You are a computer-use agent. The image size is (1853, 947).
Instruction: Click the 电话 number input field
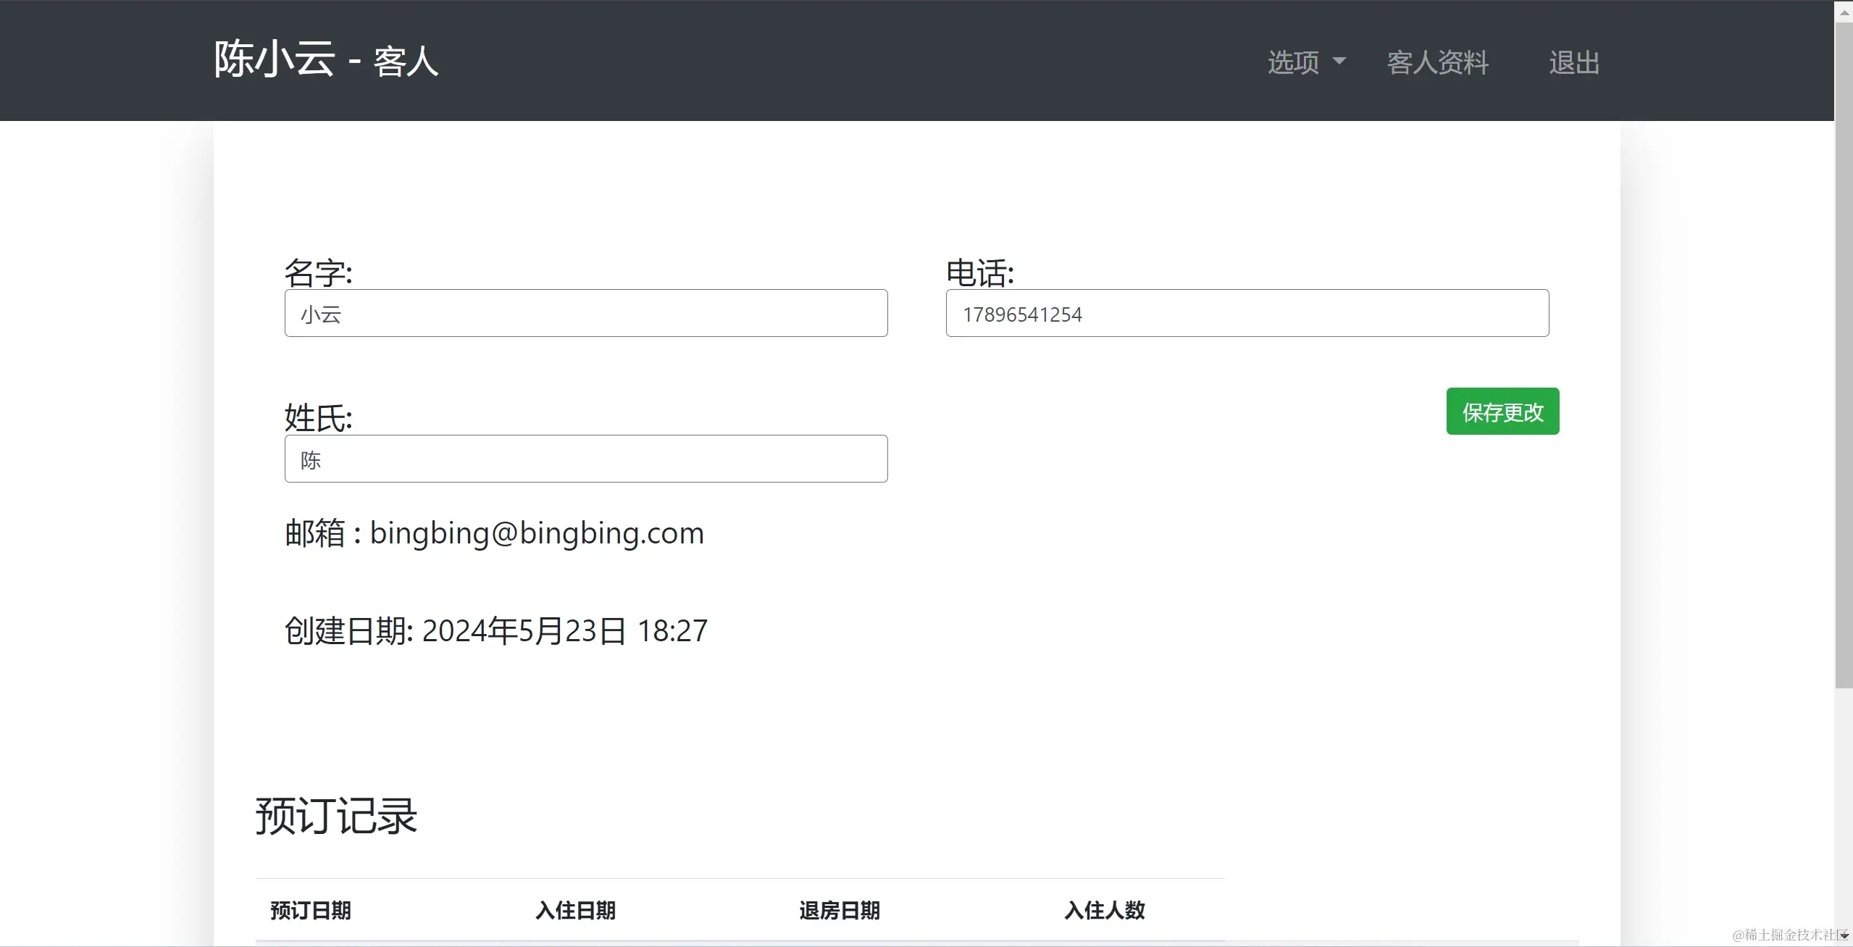click(1247, 313)
